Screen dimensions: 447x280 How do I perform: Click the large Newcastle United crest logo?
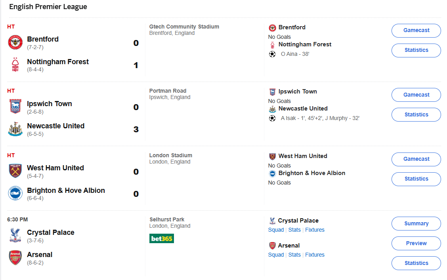tap(15, 129)
